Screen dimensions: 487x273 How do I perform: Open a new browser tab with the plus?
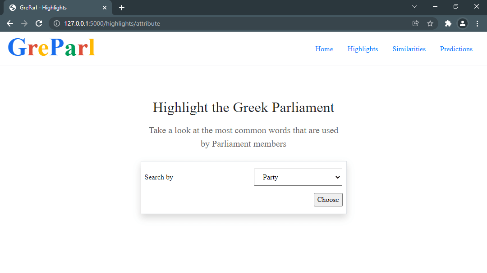(x=121, y=7)
